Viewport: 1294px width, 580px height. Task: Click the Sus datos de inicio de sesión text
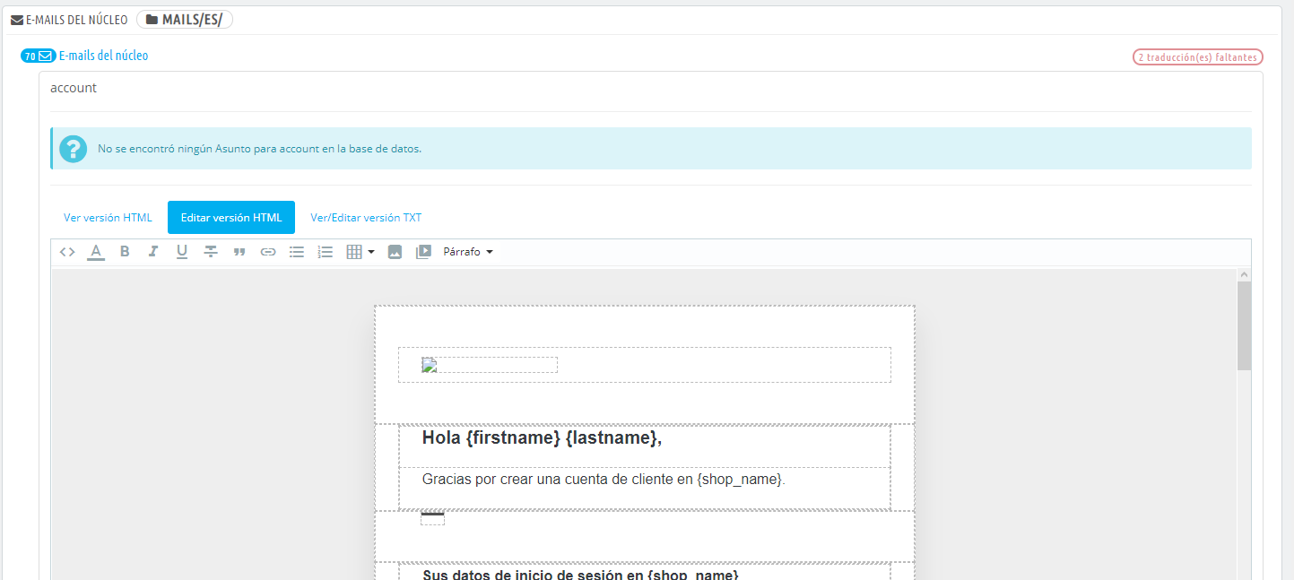(x=580, y=574)
